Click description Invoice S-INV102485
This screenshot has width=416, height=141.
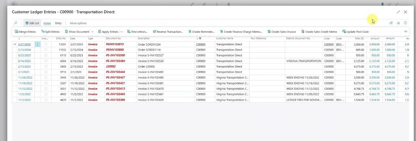pyautogui.click(x=151, y=78)
